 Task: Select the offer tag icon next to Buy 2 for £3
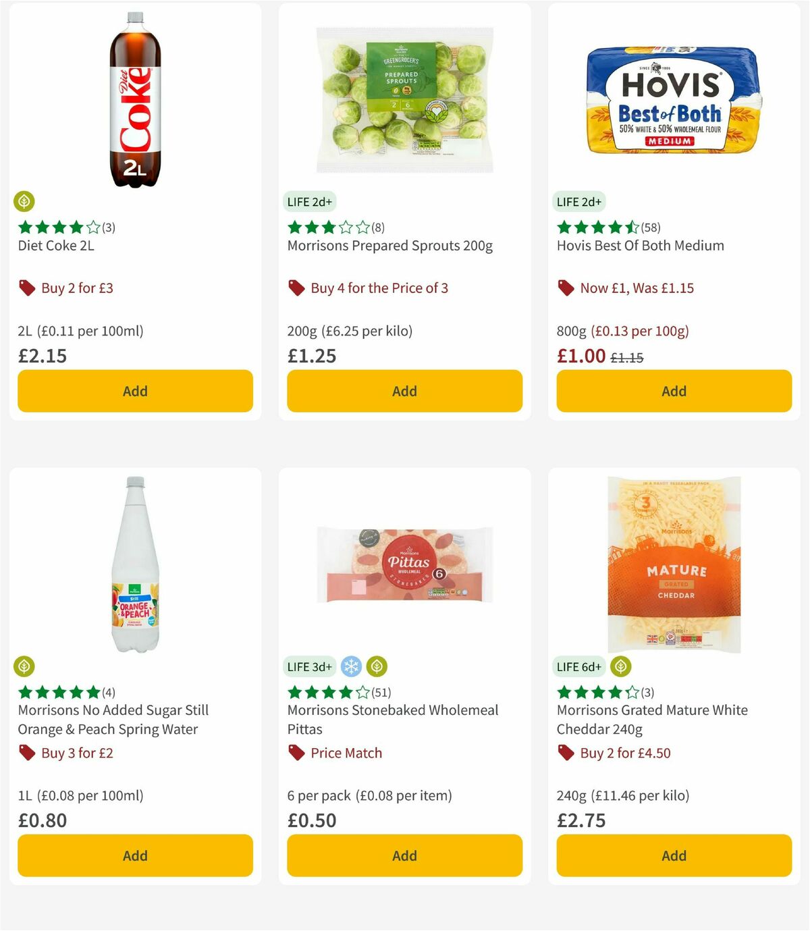click(27, 288)
